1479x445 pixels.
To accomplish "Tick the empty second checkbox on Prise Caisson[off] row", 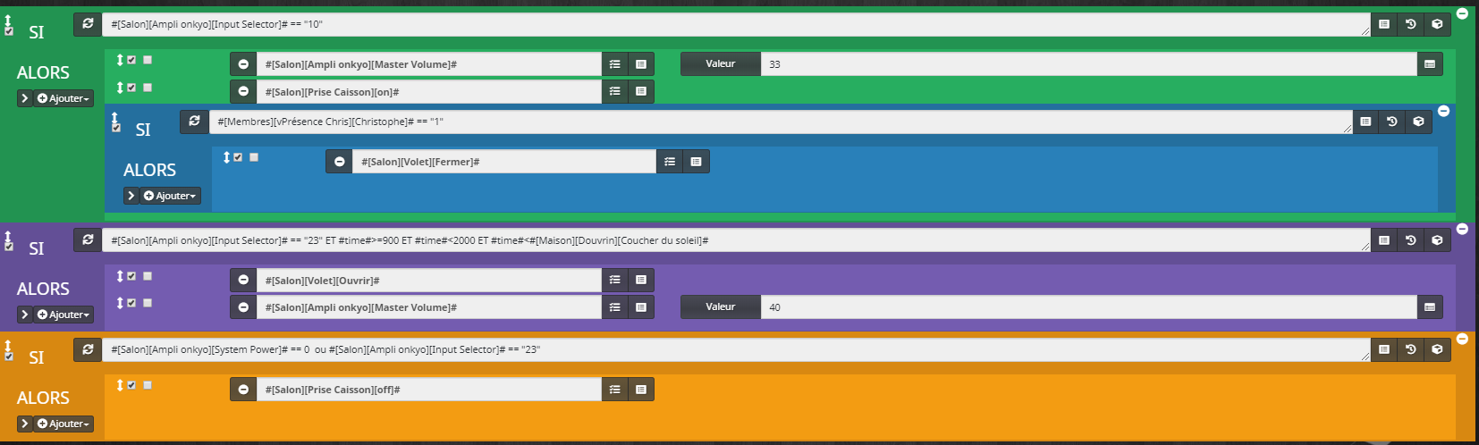I will point(148,385).
